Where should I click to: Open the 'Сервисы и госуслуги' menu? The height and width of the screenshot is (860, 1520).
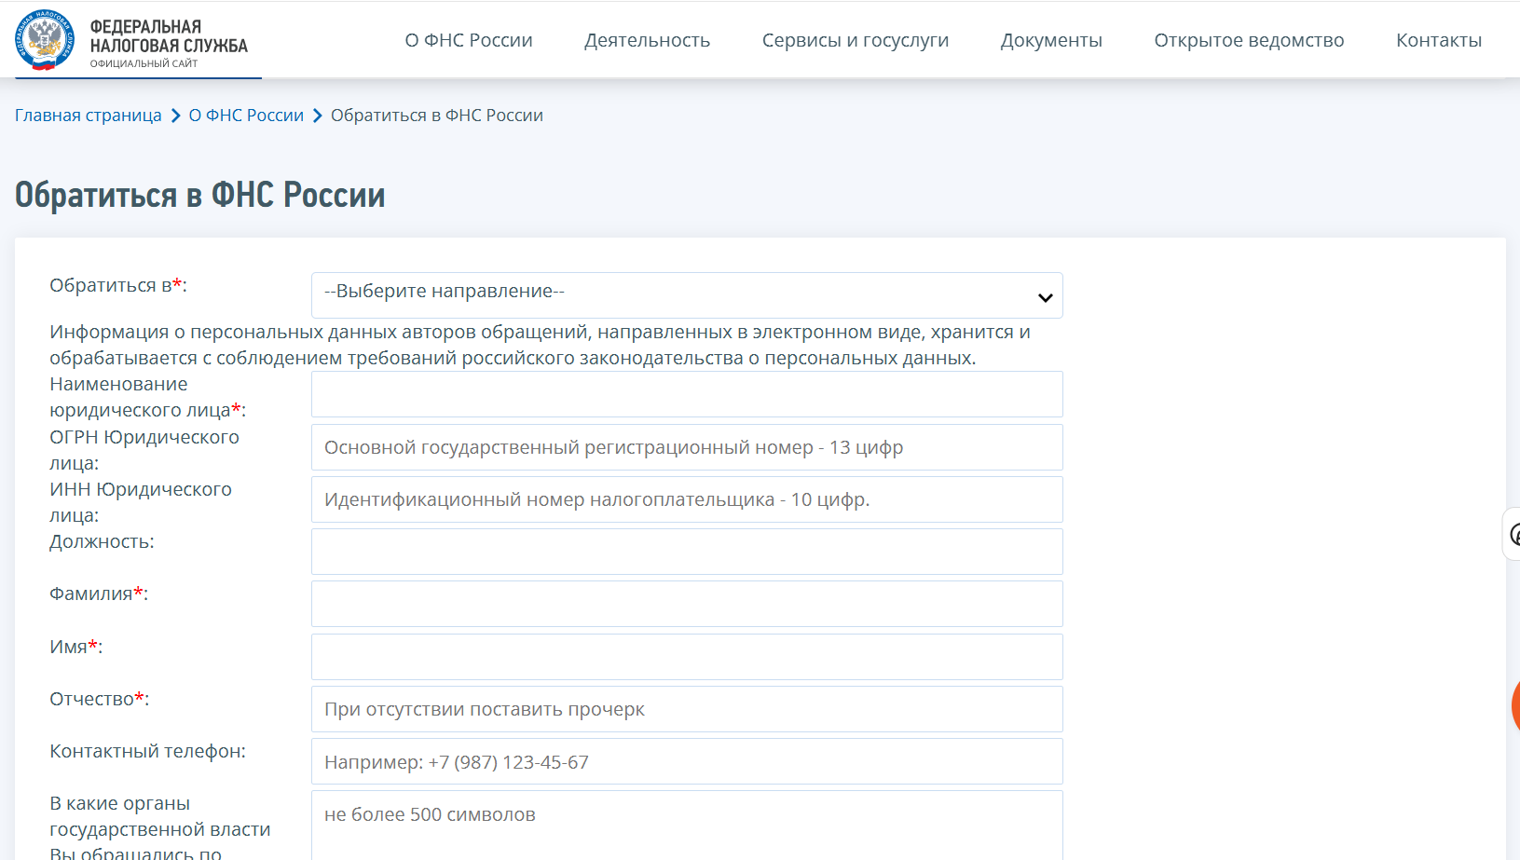click(856, 40)
